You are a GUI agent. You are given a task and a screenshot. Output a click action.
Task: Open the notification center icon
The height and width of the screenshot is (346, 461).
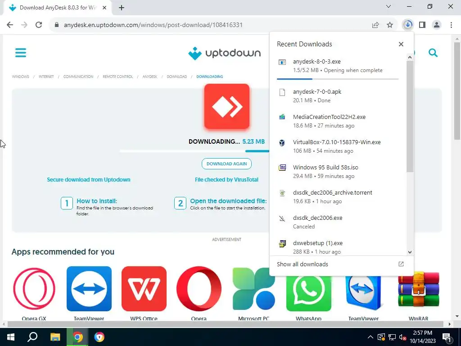(447, 337)
